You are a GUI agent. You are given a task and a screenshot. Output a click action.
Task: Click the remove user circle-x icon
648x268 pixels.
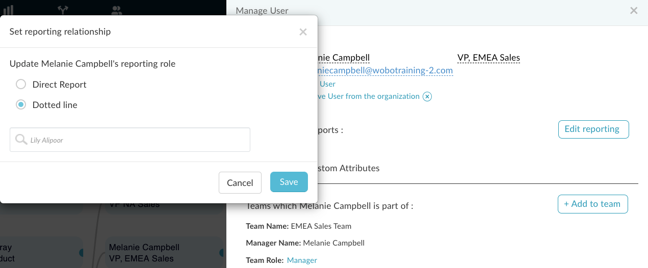(x=427, y=97)
